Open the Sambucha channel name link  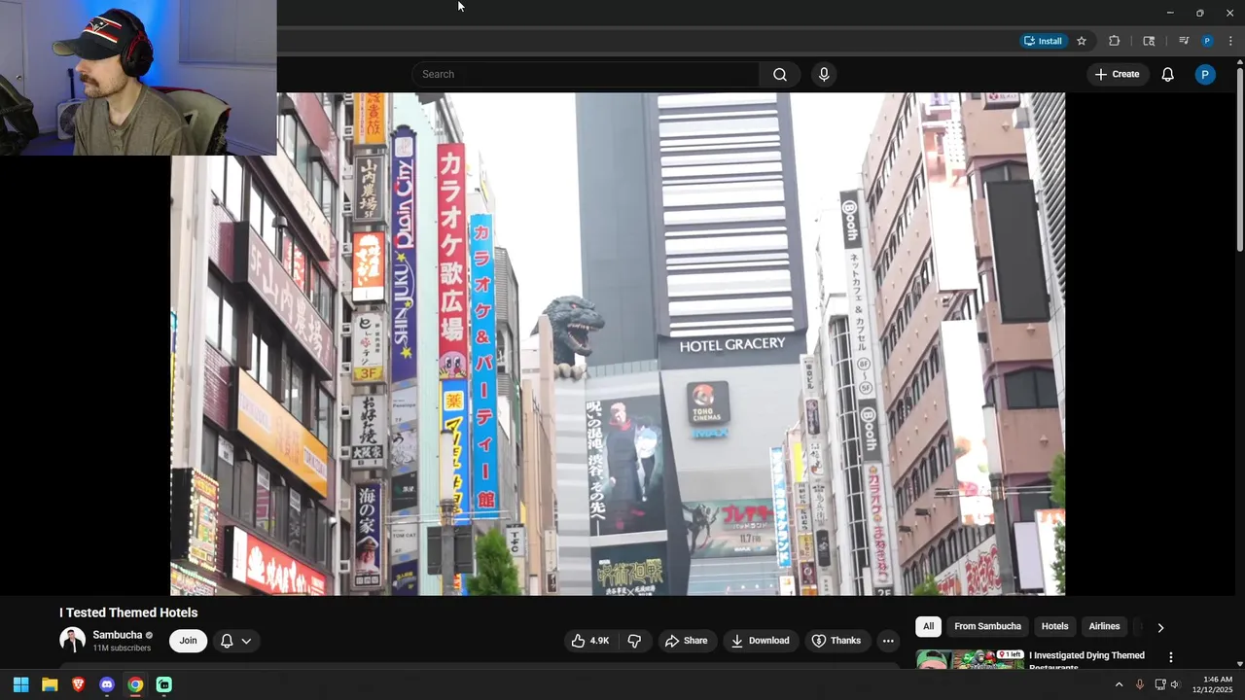[118, 635]
